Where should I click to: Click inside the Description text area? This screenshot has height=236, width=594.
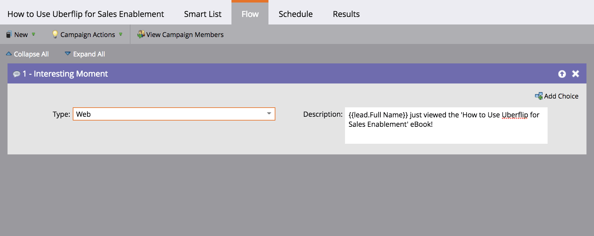[446, 126]
